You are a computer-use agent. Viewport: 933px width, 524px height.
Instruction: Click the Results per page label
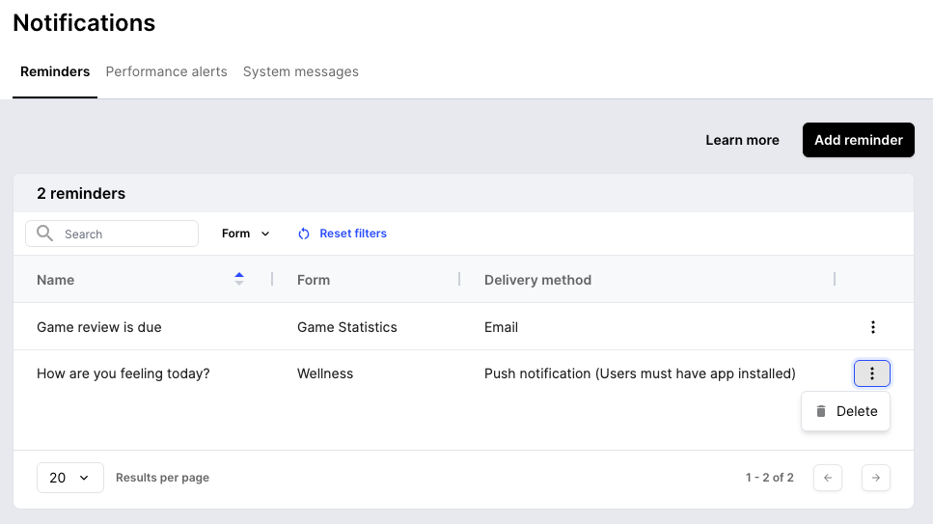pos(162,478)
